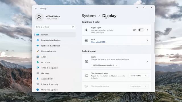Click the Bluetooth & devices icon

[38, 40]
